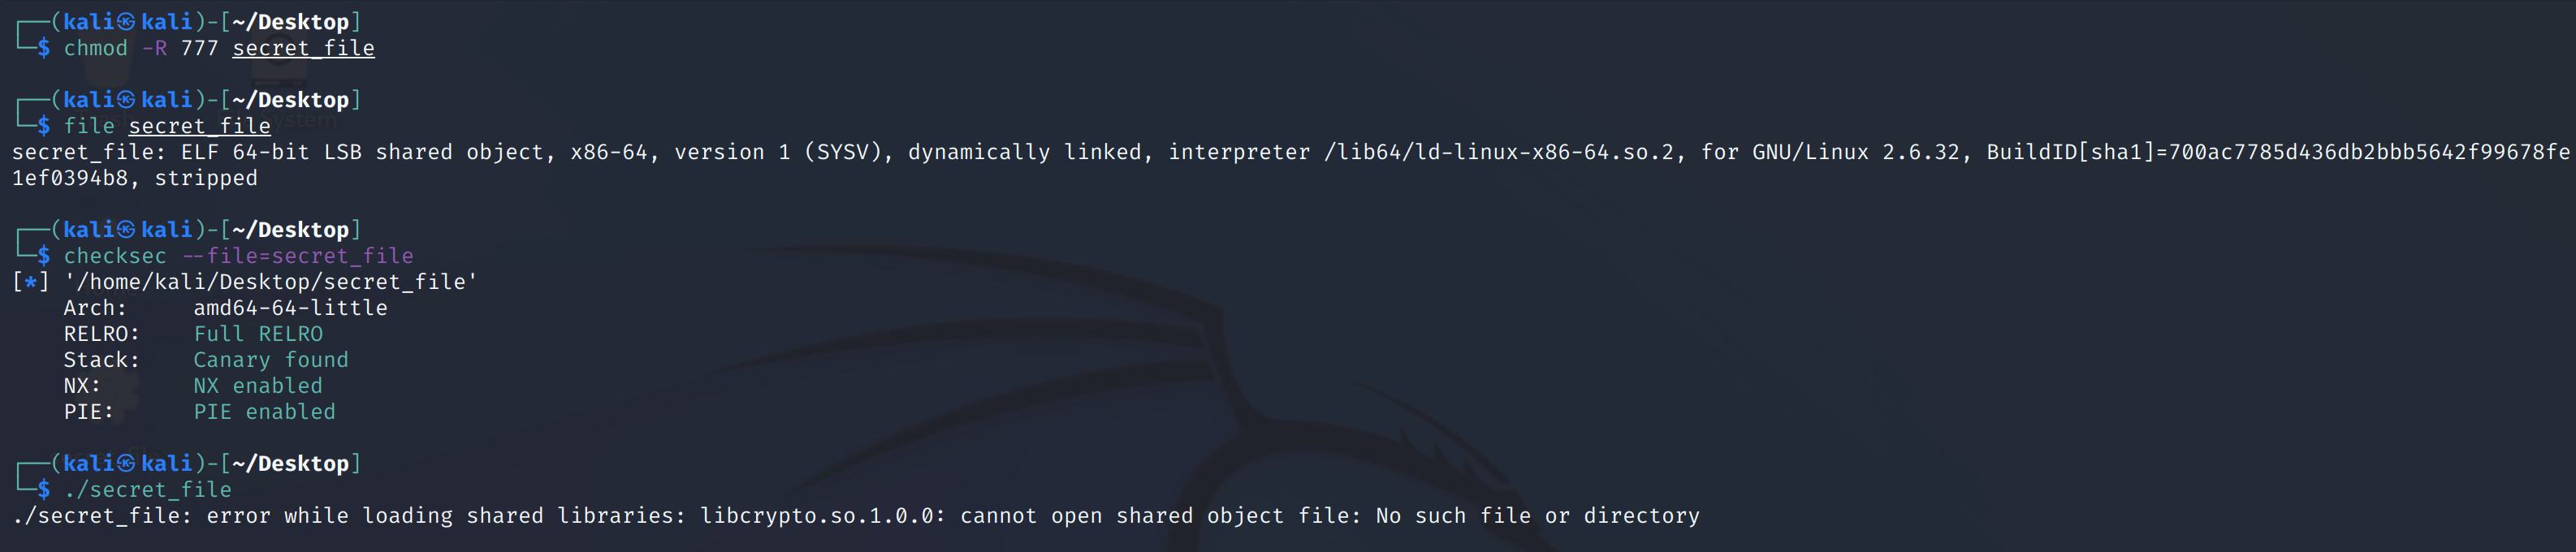Click the --file=secret_file argument of checksec
Screen dimensions: 2576x552
pyautogui.click(x=297, y=256)
